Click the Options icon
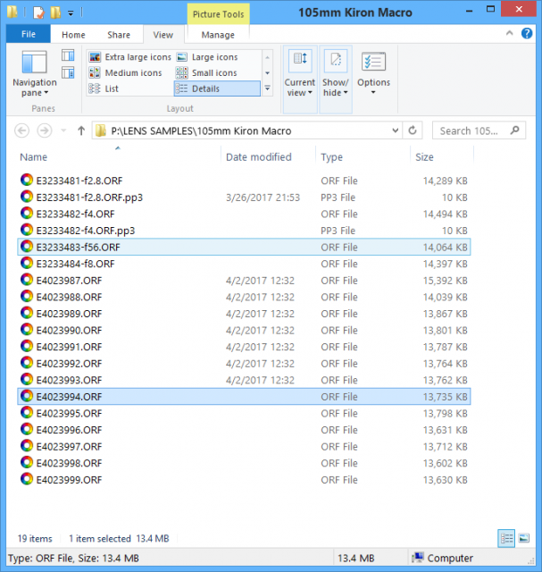The height and width of the screenshot is (572, 542). (x=373, y=62)
